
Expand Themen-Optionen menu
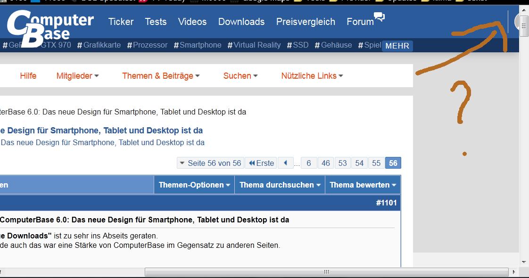[x=194, y=185]
